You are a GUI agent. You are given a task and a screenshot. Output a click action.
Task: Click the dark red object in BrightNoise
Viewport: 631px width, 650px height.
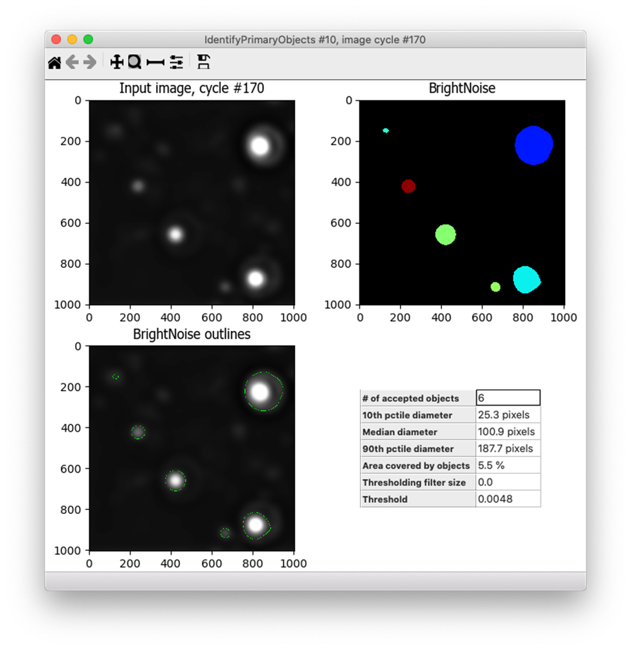click(408, 186)
